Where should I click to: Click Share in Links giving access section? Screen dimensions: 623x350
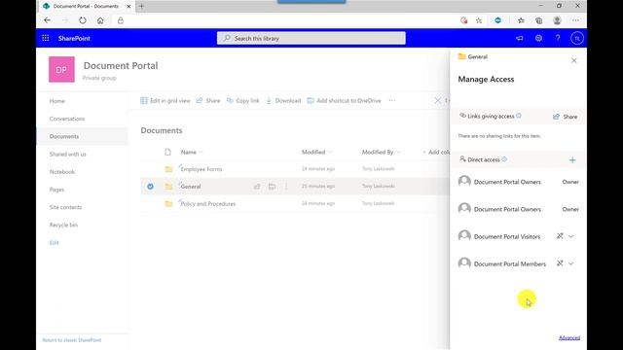point(565,117)
